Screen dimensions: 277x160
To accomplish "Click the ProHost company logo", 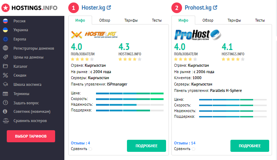I will click(197, 35).
